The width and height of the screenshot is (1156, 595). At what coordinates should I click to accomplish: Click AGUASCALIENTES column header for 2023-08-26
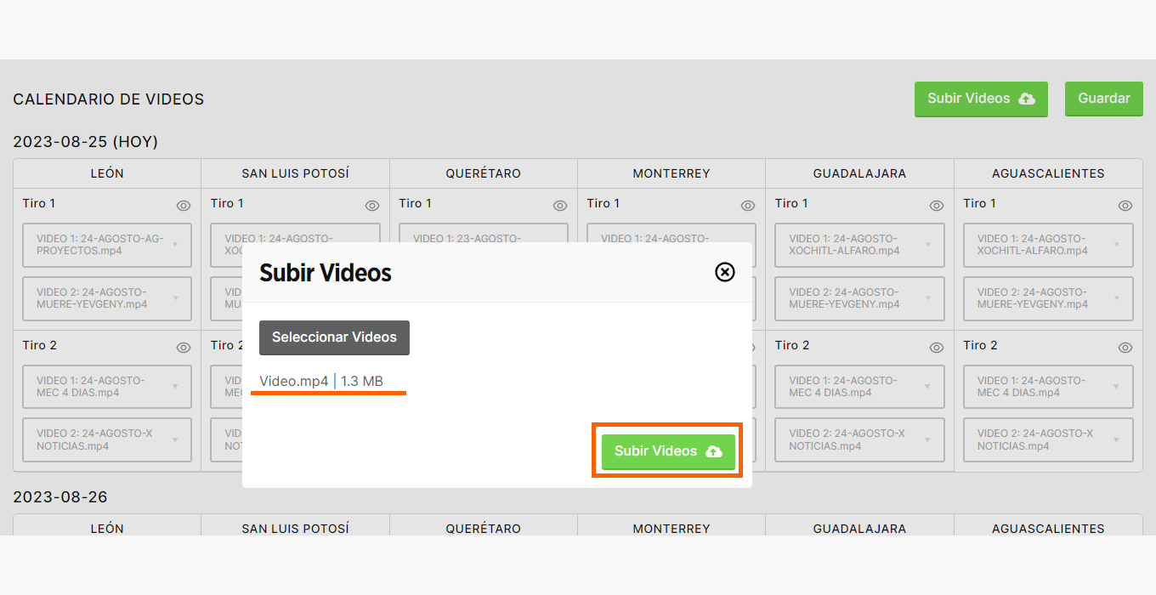[1048, 527]
